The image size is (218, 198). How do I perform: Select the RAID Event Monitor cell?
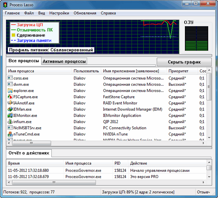coord(120,103)
